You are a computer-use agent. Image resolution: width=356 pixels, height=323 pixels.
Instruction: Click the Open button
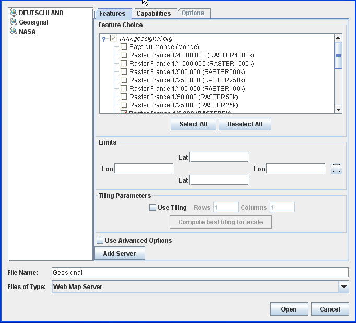[x=289, y=309]
